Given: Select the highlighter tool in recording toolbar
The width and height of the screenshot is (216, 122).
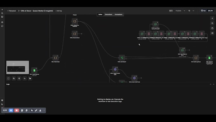Looking at the screenshot, I should coord(40,111).
